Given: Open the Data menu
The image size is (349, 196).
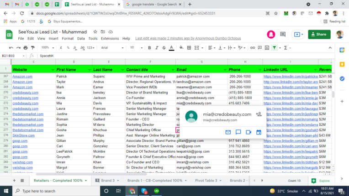Looking at the screenshot, I should 81,38.
